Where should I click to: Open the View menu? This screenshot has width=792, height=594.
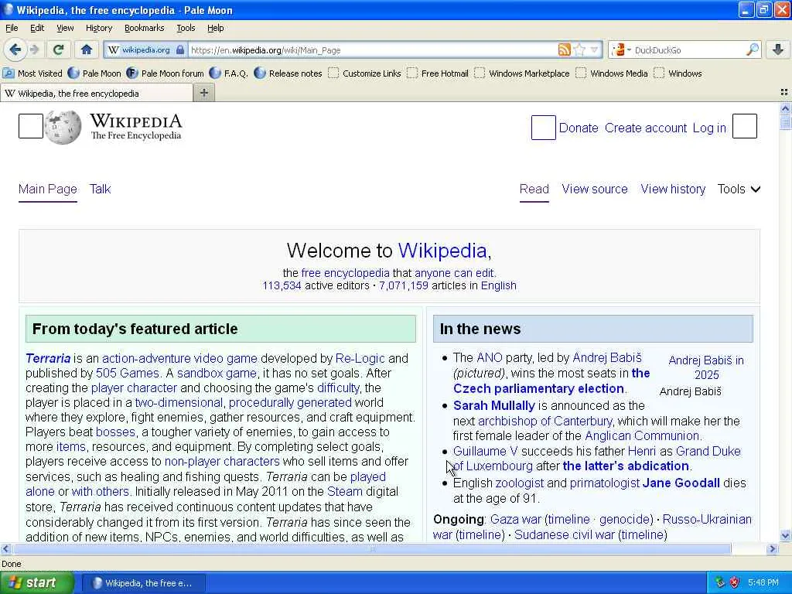pos(65,28)
